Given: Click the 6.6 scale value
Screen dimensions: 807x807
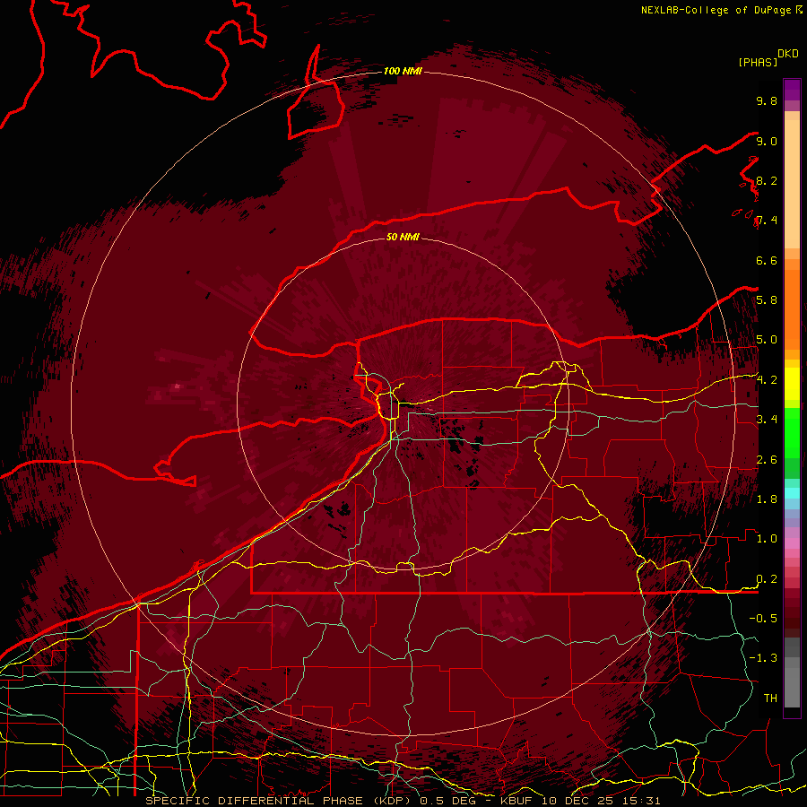Looking at the screenshot, I should pyautogui.click(x=767, y=260).
